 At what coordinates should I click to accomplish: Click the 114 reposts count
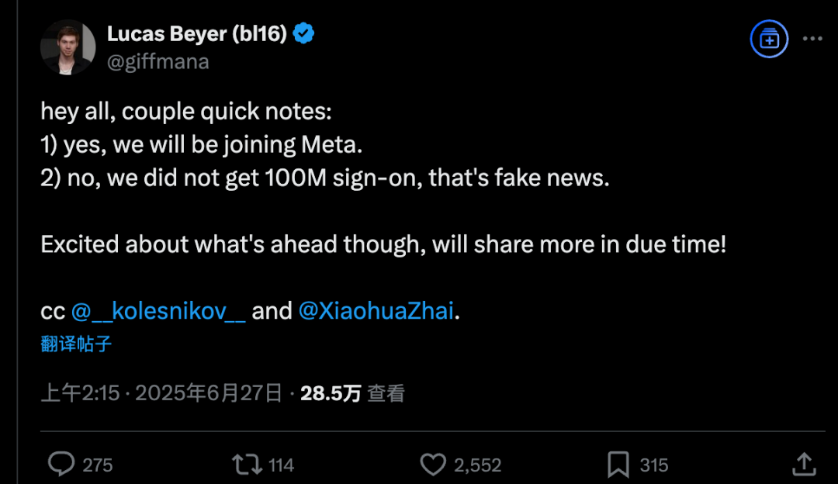coord(281,465)
